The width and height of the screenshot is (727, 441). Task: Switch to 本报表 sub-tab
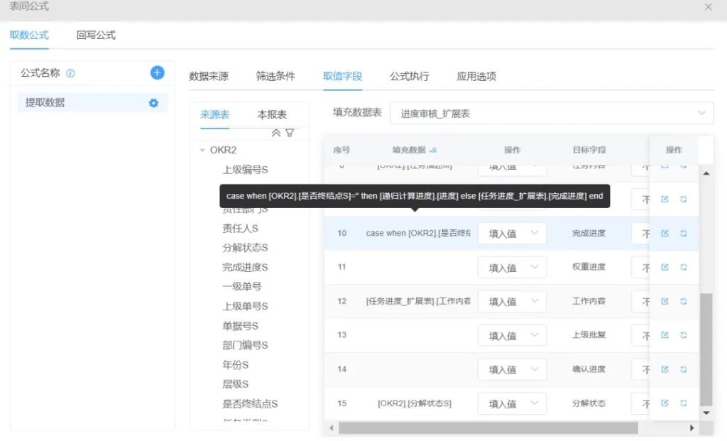point(272,114)
